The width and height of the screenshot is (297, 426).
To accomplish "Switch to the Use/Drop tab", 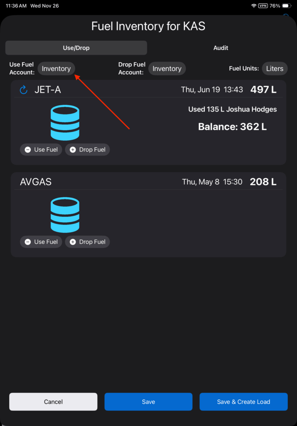I will click(76, 48).
